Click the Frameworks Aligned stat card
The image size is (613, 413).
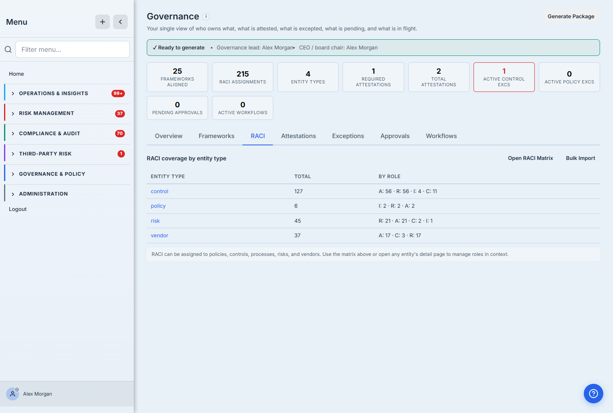177,77
